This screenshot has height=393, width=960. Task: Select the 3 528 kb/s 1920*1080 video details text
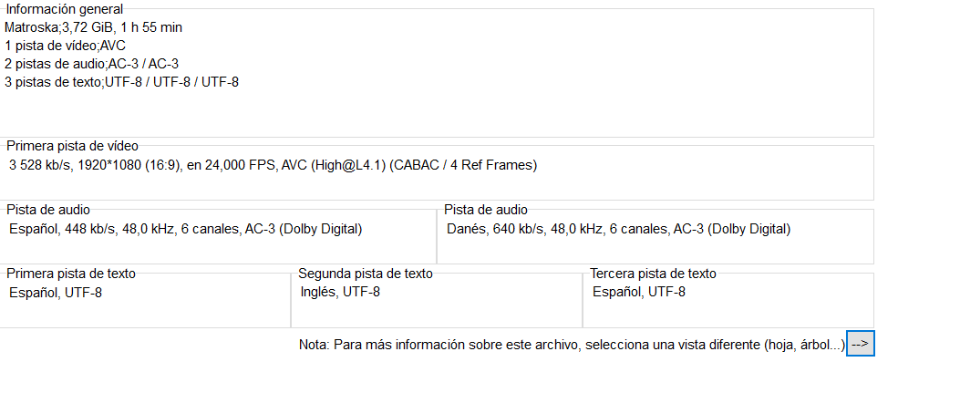tap(274, 165)
